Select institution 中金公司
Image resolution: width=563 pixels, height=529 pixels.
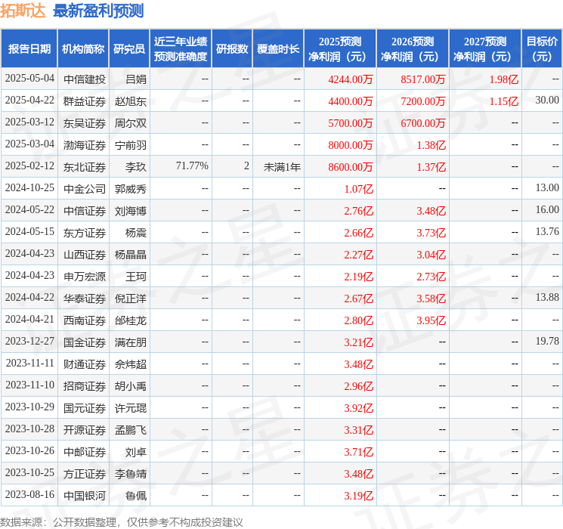[x=85, y=189]
